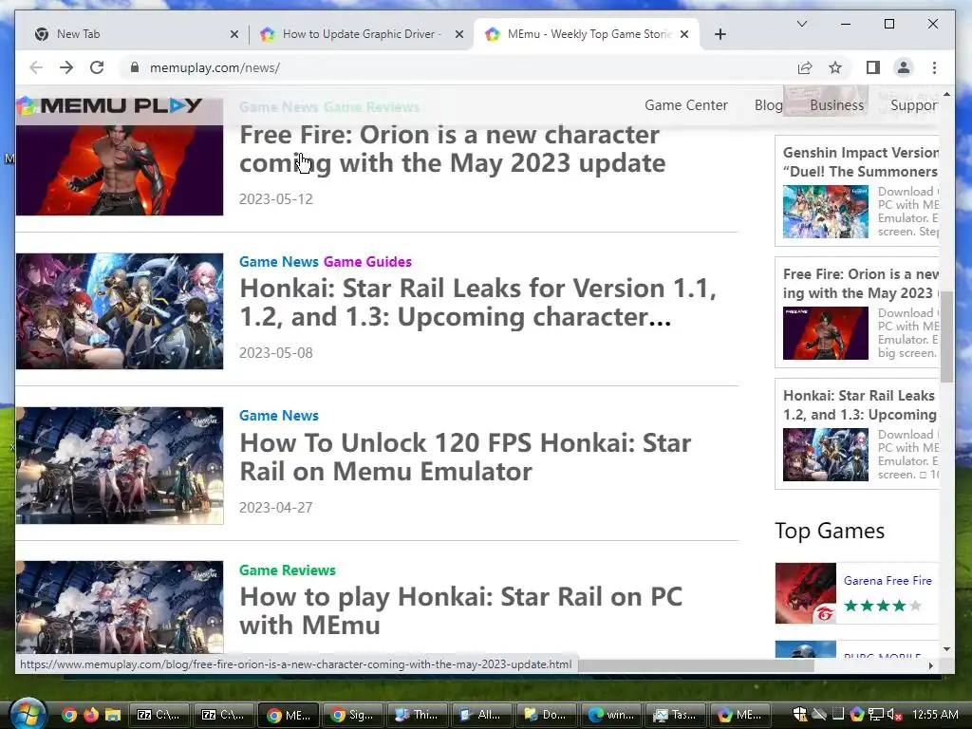Click the Garena Free Fire game icon

pyautogui.click(x=805, y=593)
